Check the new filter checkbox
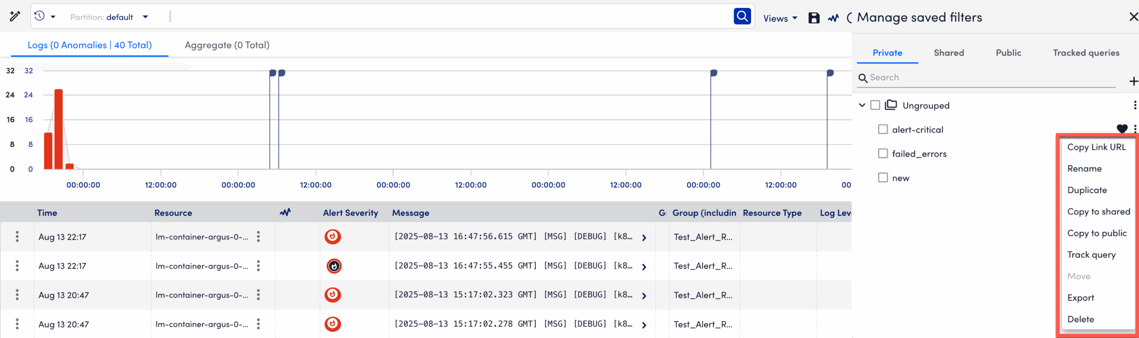Screen dimensions: 1139x338 click(883, 177)
